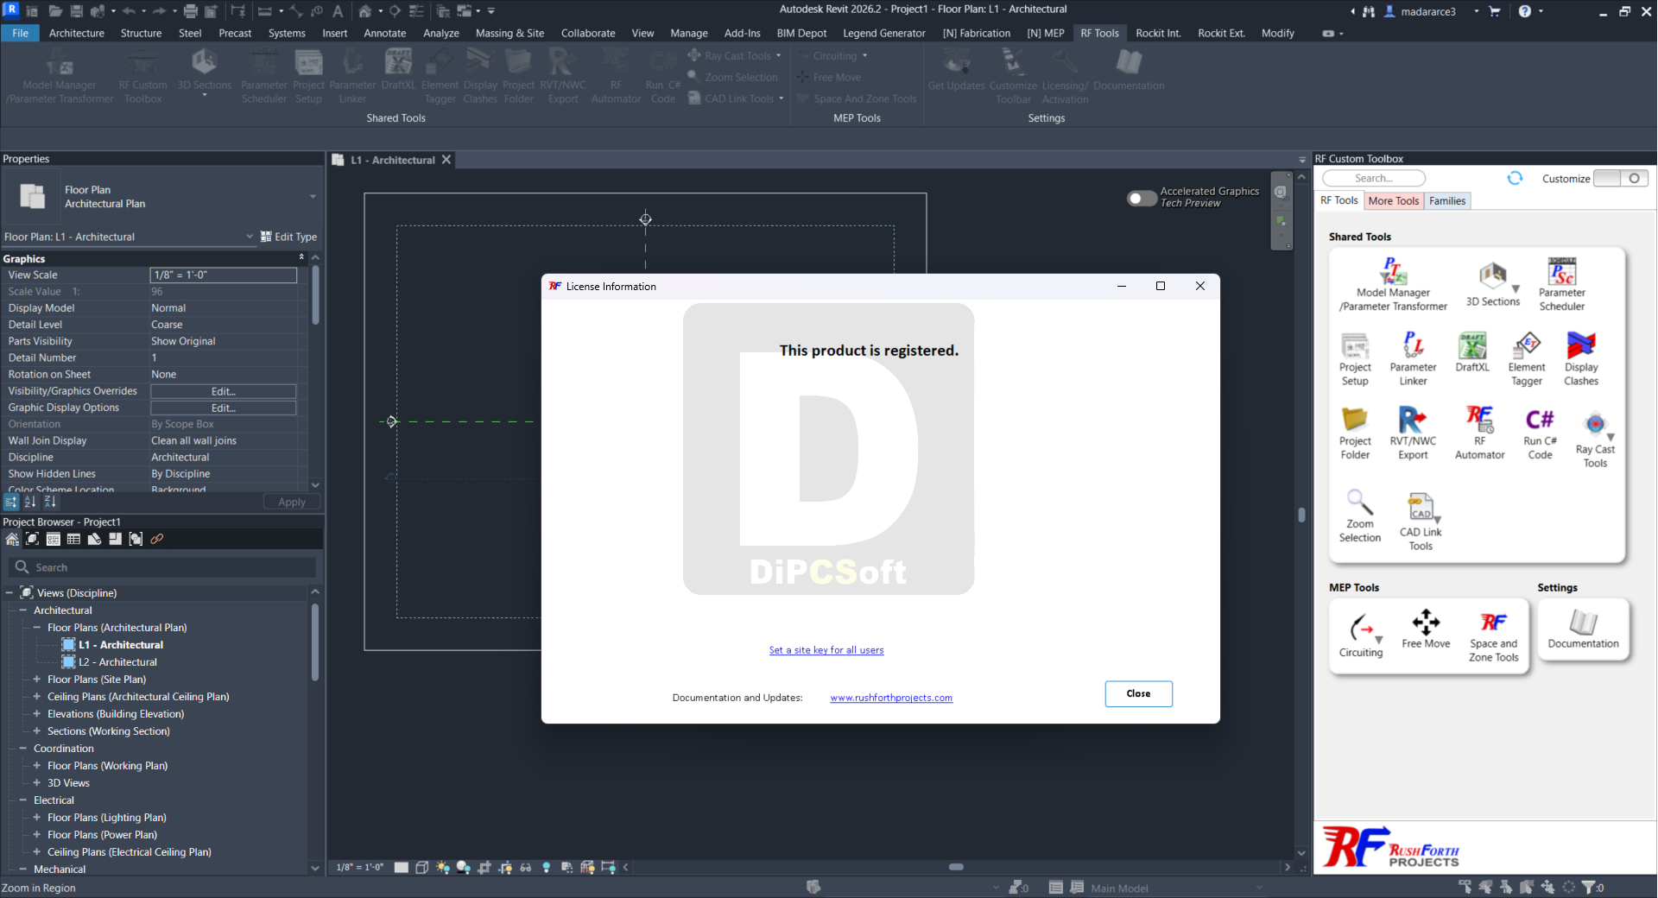
Task: Close the License Information dialog via Close button
Action: (x=1138, y=693)
